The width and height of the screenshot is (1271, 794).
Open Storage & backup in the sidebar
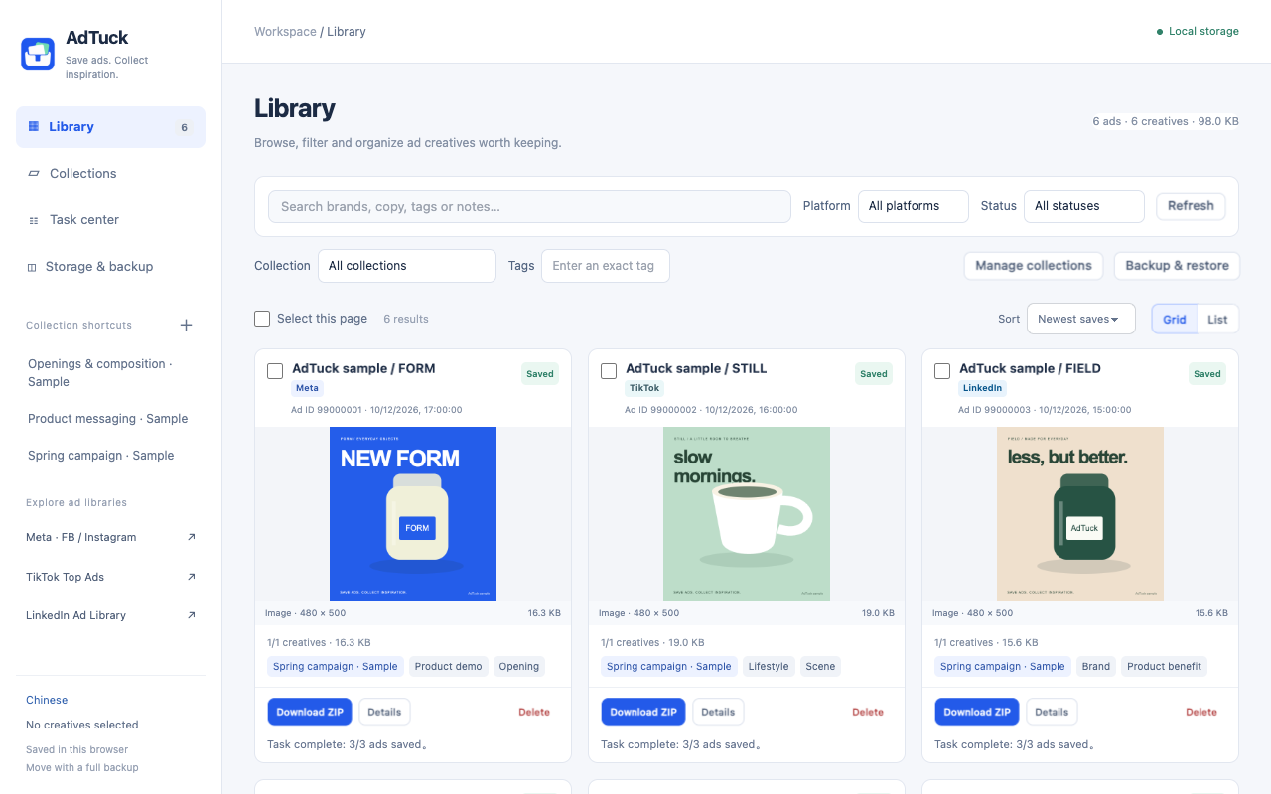point(110,267)
